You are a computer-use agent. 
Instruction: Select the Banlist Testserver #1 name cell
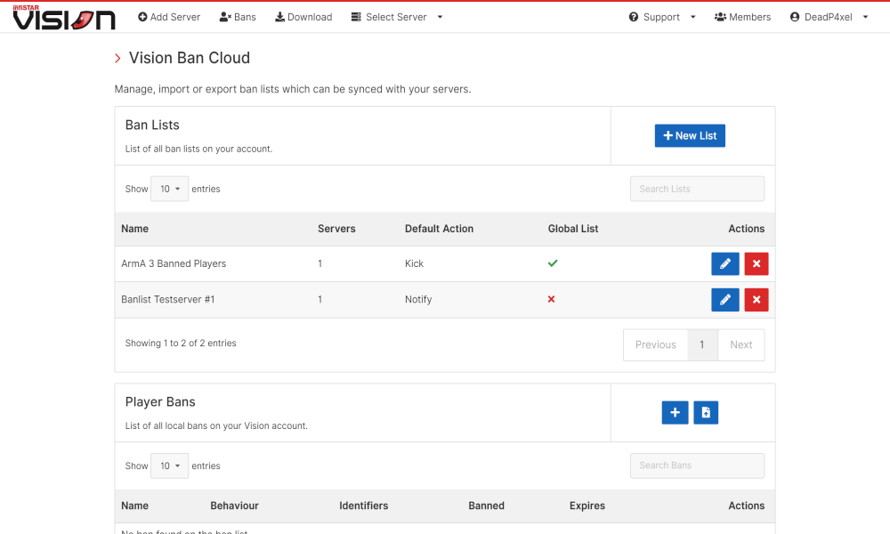click(x=168, y=299)
